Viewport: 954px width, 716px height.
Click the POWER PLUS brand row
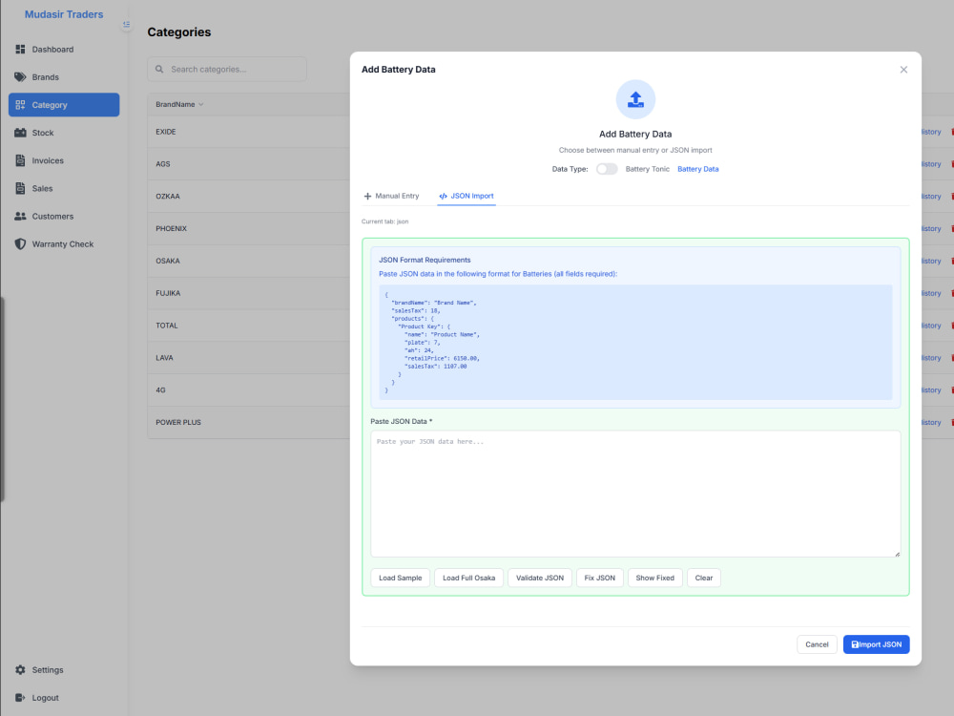click(248, 423)
